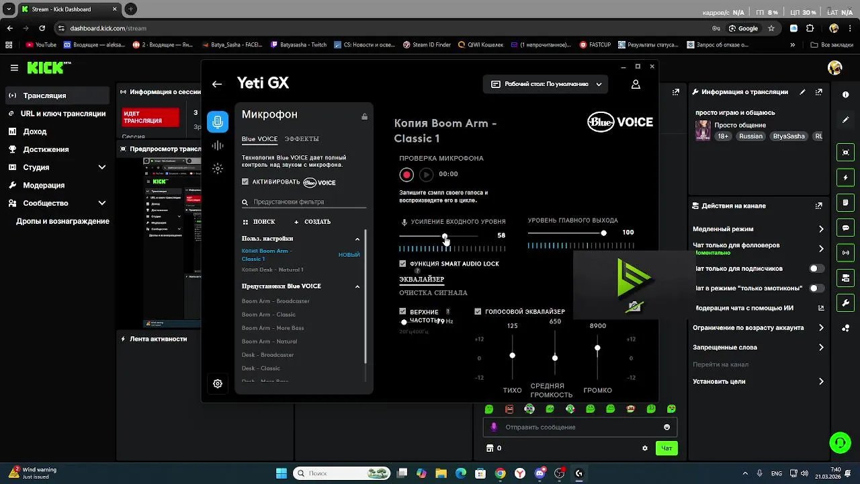Toggle the Функция Smart Audio Lock checkbox
The image size is (860, 484).
402,264
